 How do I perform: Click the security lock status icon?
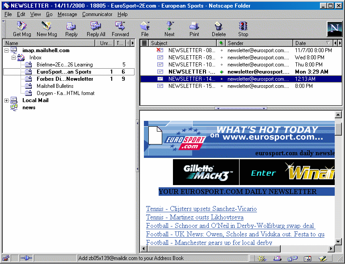pyautogui.click(x=6, y=259)
